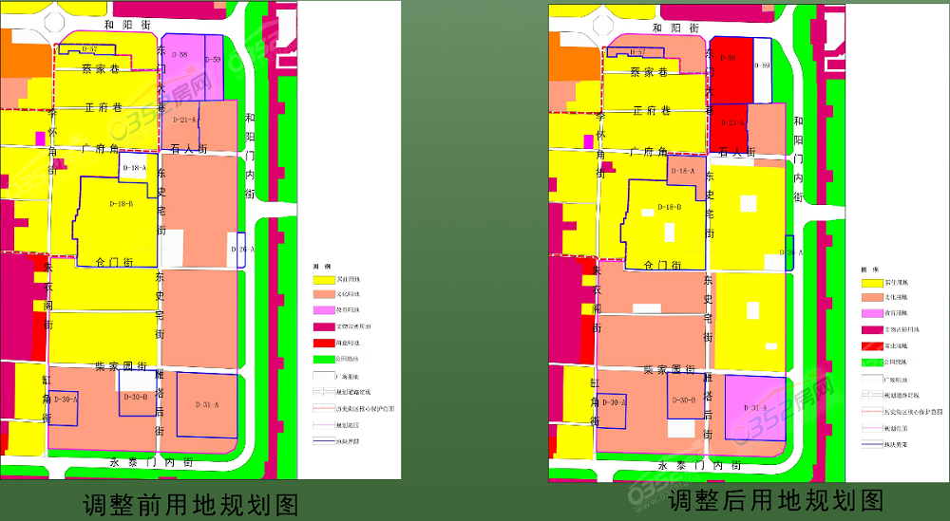The image size is (950, 521).
Task: Click the 历史街区核心保护范围 dashed line symbol in left legend
Action: (x=325, y=409)
